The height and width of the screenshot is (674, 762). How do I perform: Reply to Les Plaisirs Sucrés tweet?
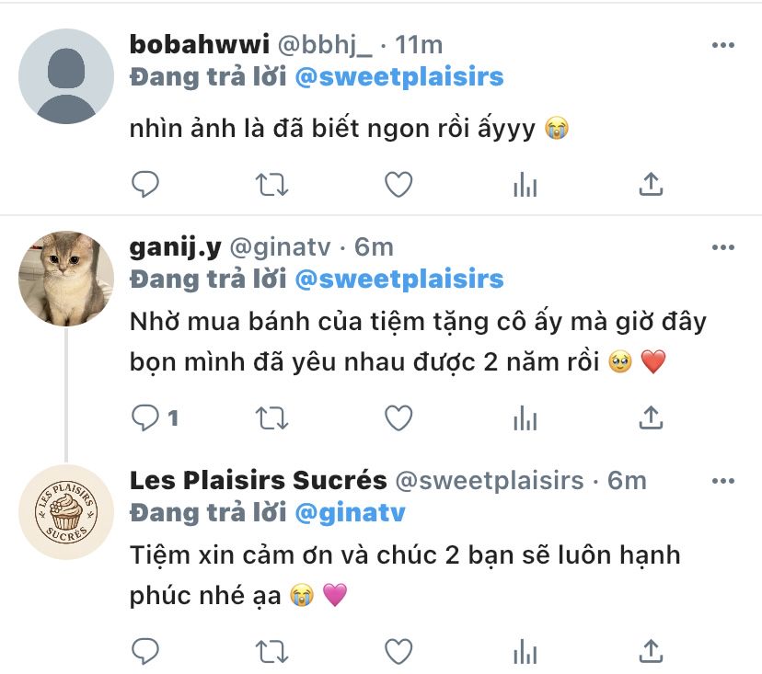[x=145, y=652]
